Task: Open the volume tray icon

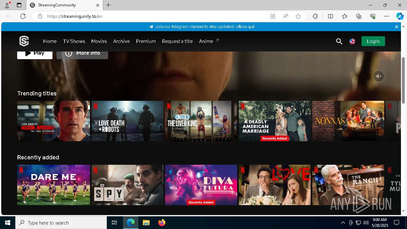Action: (366, 223)
